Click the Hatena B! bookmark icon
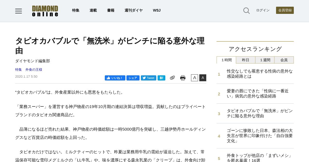Screen dimensions: 309x162 tap(161, 78)
